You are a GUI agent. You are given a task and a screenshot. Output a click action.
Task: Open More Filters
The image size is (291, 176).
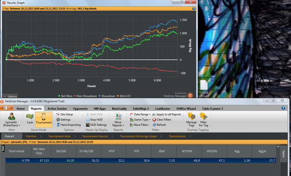pyautogui.click(x=139, y=125)
